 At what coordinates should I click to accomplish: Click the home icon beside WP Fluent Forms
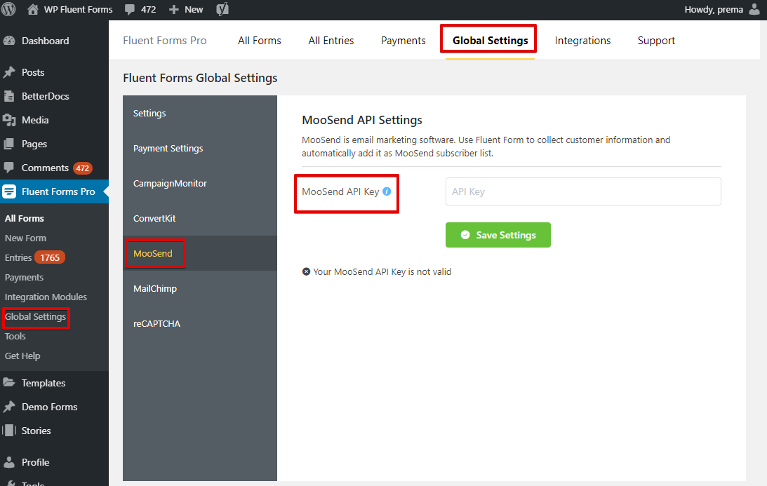33,9
